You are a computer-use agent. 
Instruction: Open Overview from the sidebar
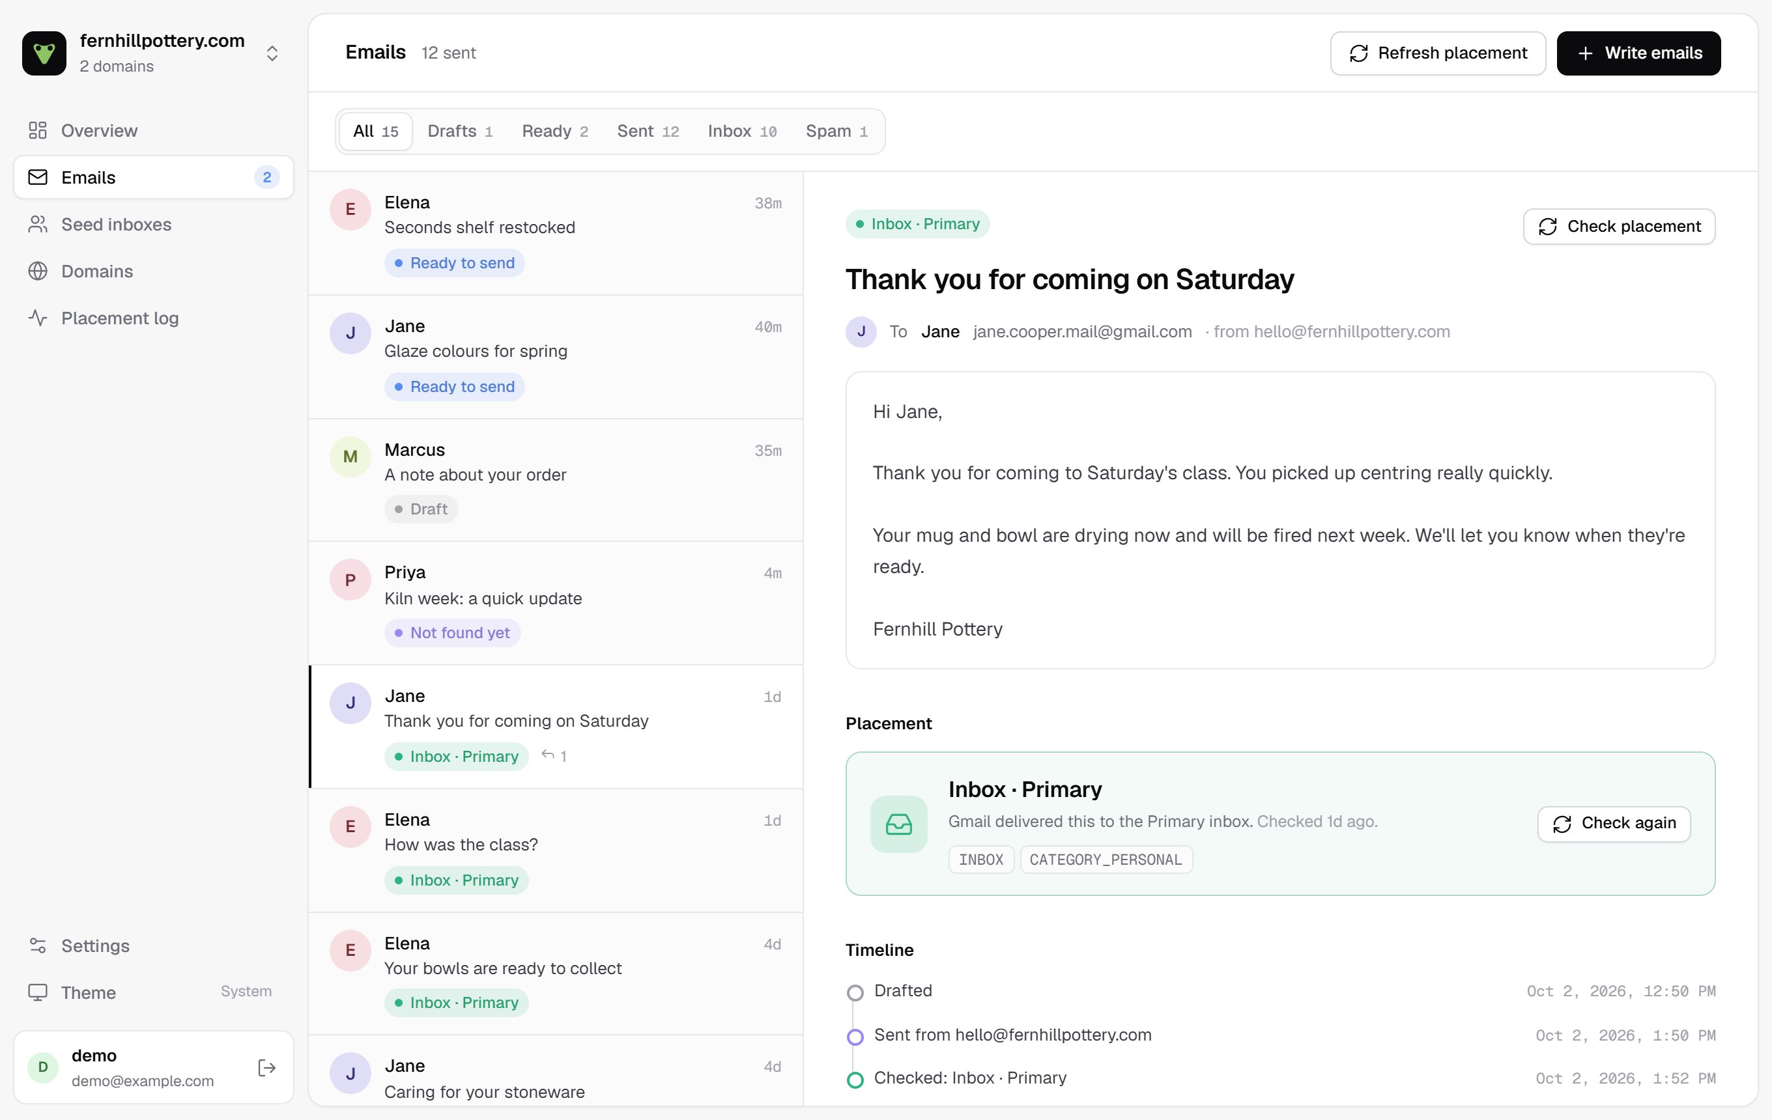(153, 130)
